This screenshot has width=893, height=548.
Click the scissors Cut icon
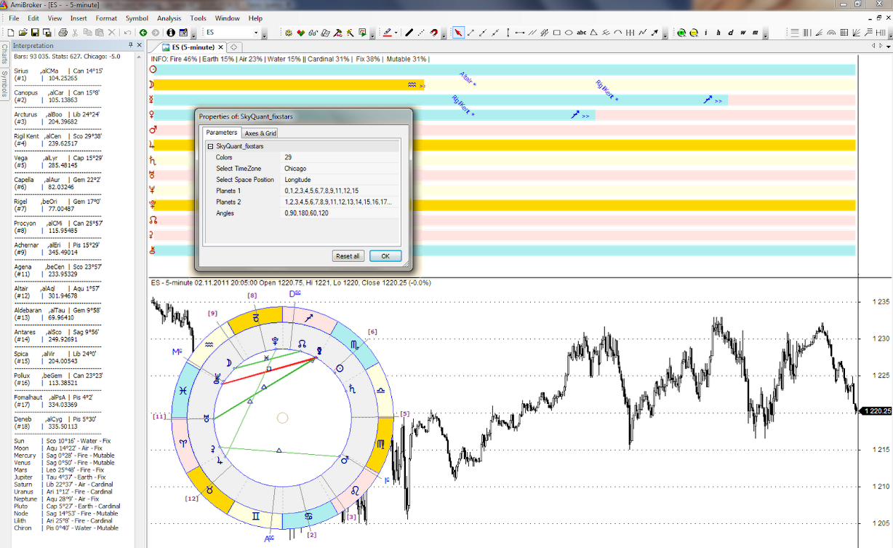click(x=75, y=33)
